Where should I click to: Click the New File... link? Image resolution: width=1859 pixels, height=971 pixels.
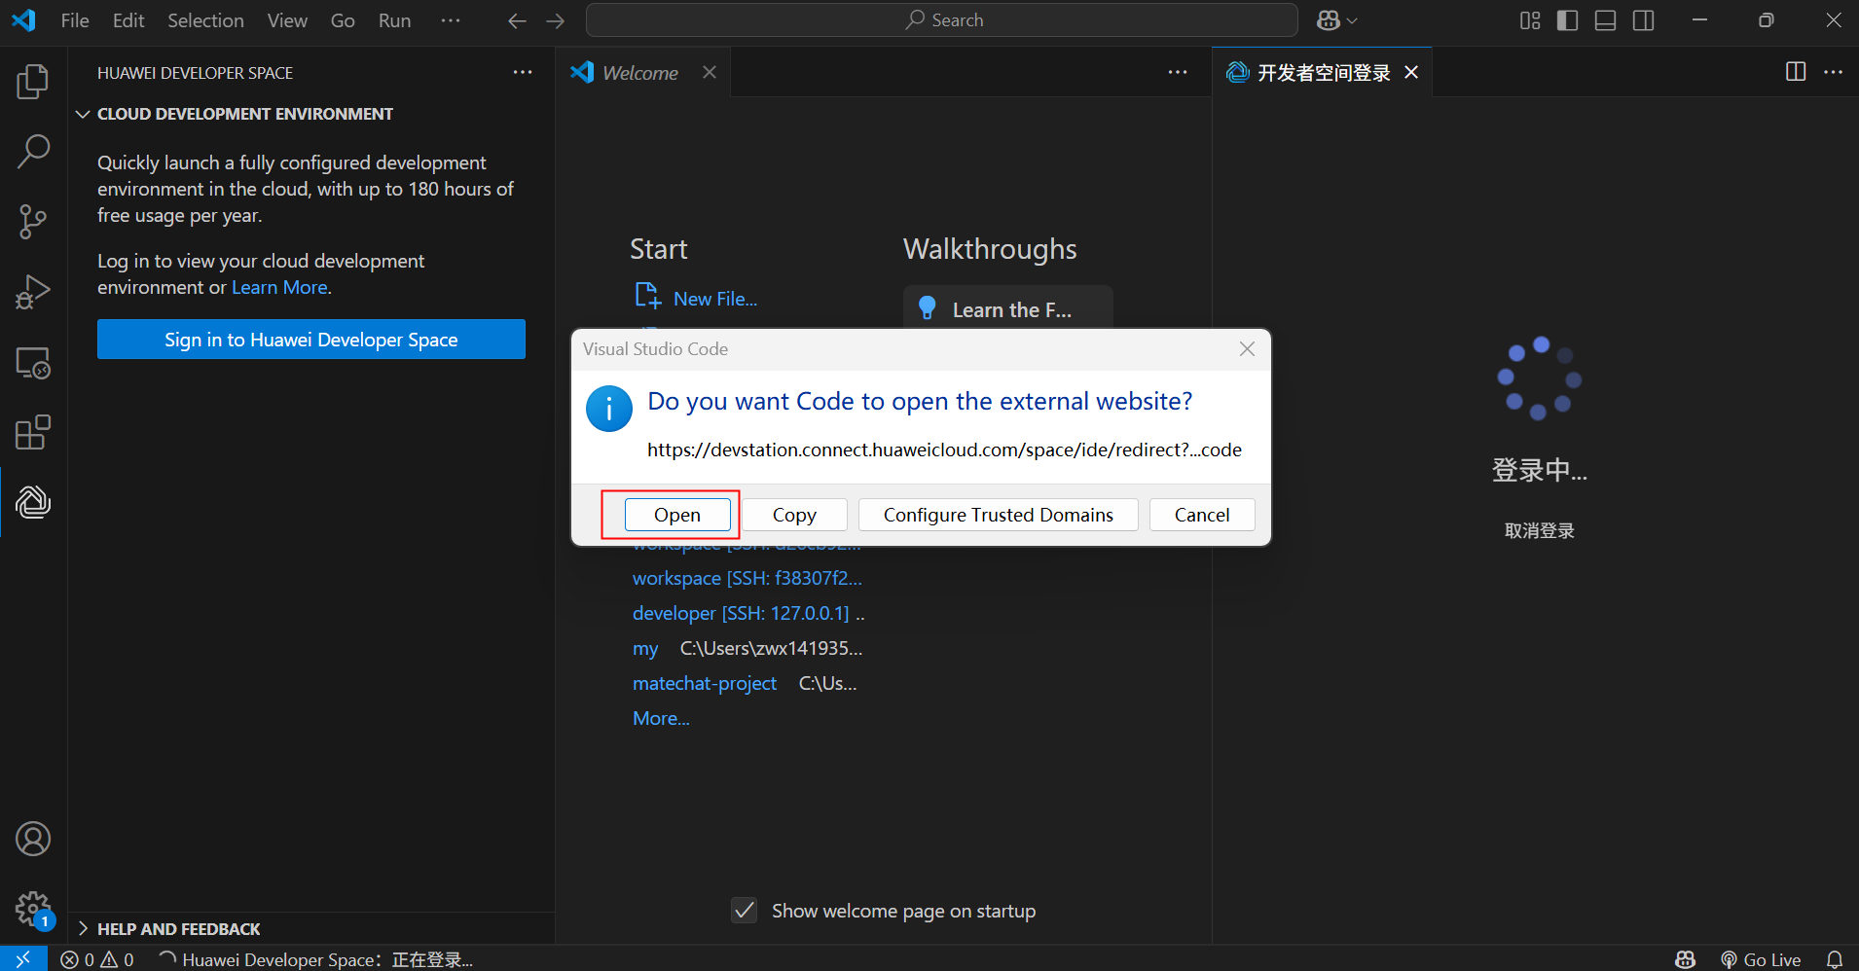pyautogui.click(x=696, y=298)
